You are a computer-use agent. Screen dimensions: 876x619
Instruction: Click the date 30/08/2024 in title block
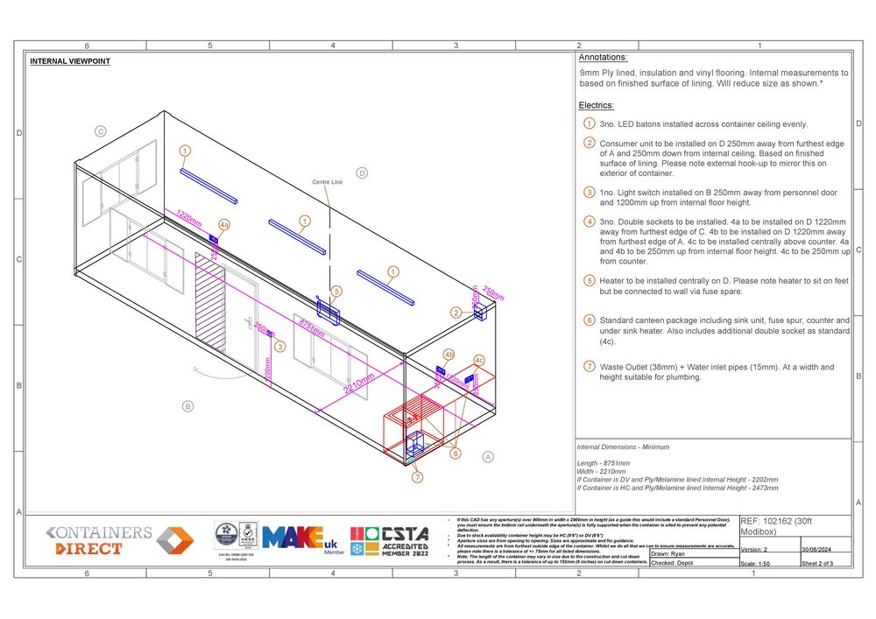click(x=819, y=549)
